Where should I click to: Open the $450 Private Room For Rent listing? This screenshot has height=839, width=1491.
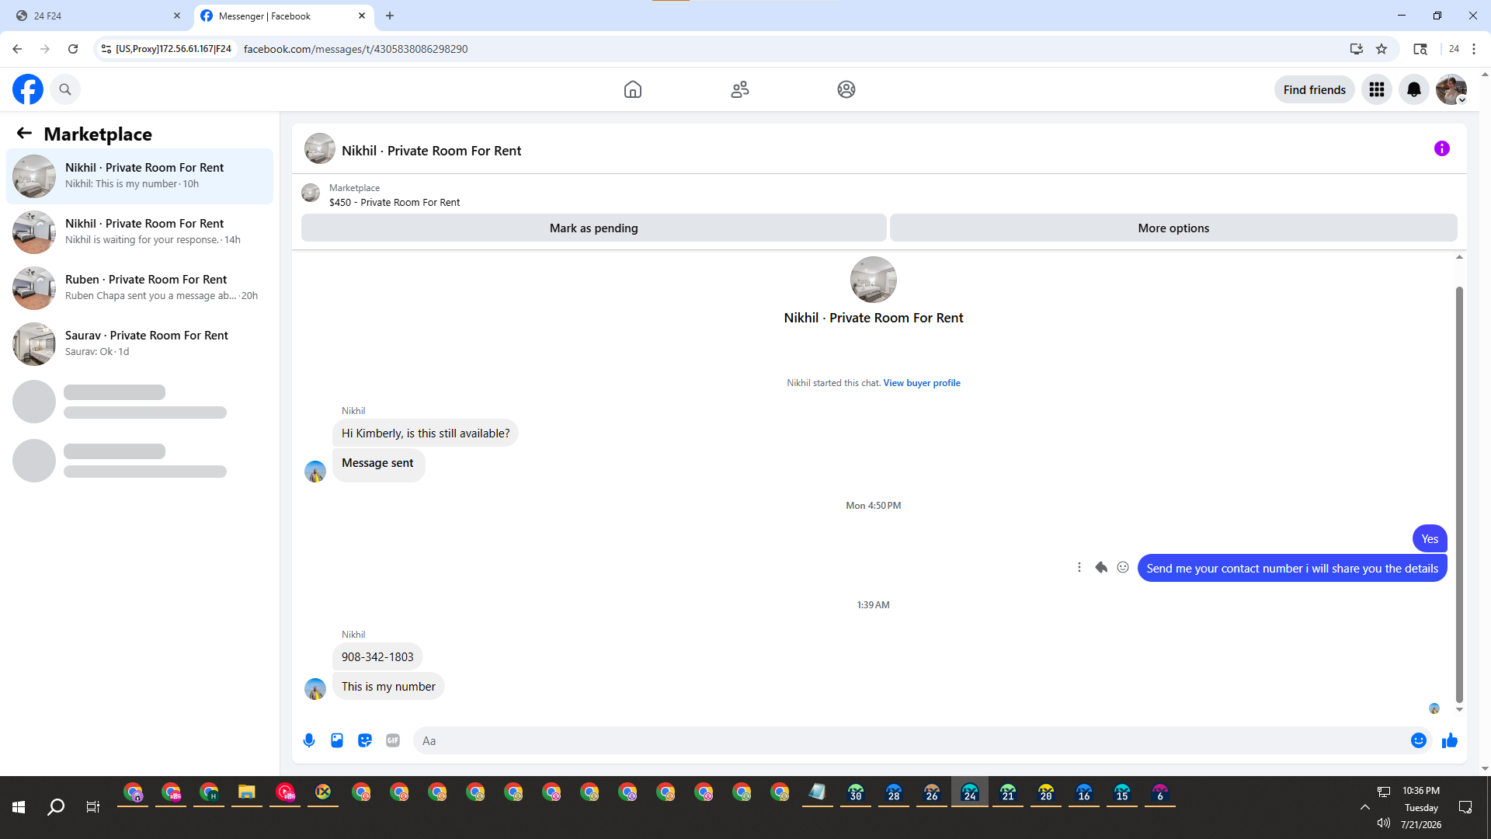pyautogui.click(x=394, y=202)
